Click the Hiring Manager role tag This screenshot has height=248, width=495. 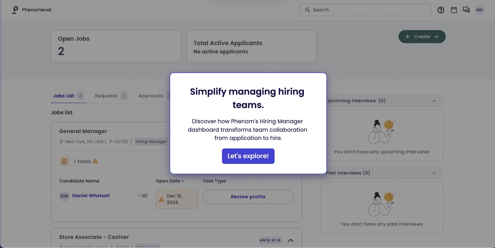click(151, 142)
